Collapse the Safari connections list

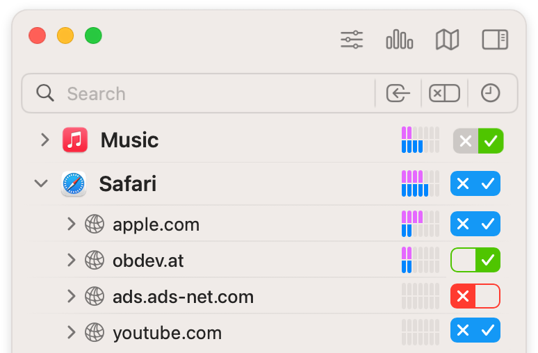tap(41, 183)
